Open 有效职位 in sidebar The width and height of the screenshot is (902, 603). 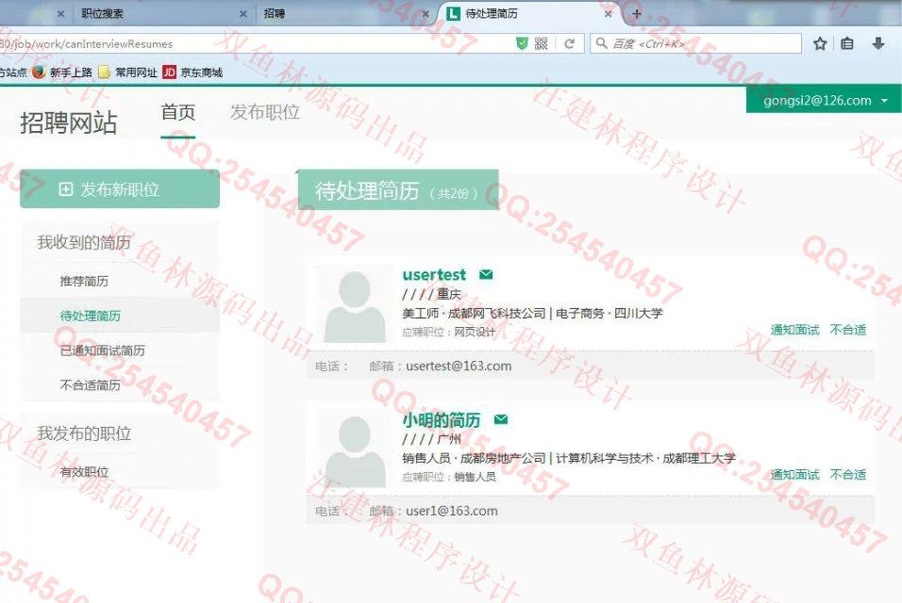[84, 472]
